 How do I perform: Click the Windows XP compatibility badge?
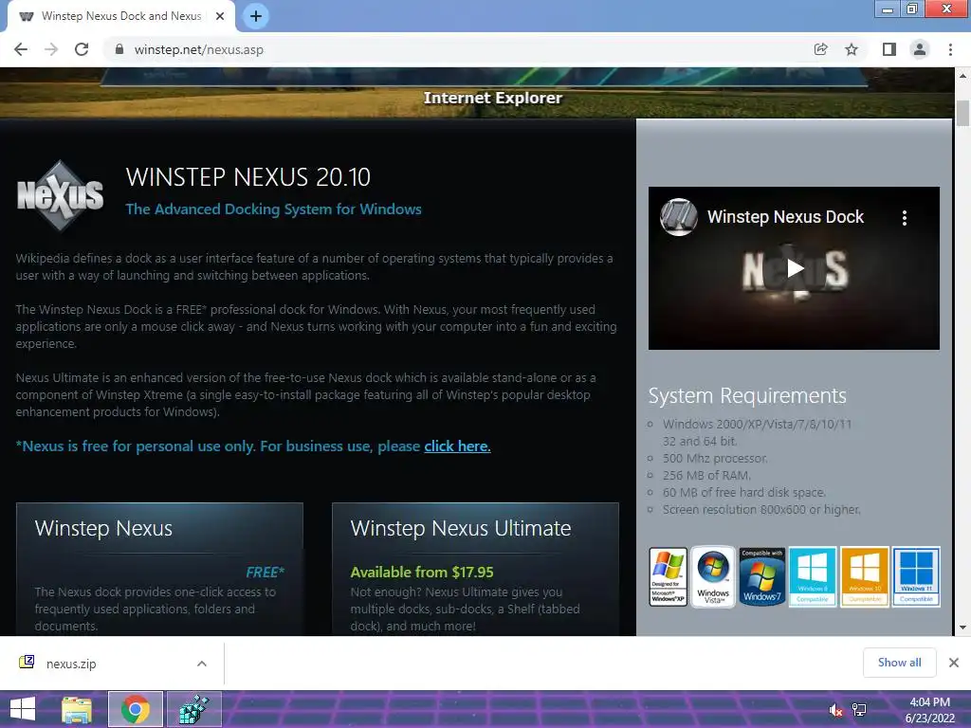point(669,576)
